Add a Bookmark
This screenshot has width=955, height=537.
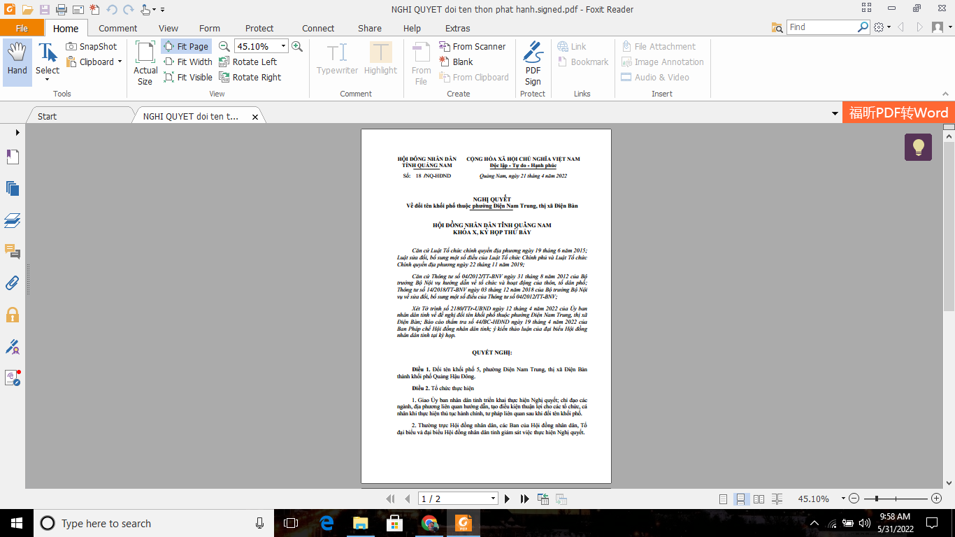coord(583,62)
